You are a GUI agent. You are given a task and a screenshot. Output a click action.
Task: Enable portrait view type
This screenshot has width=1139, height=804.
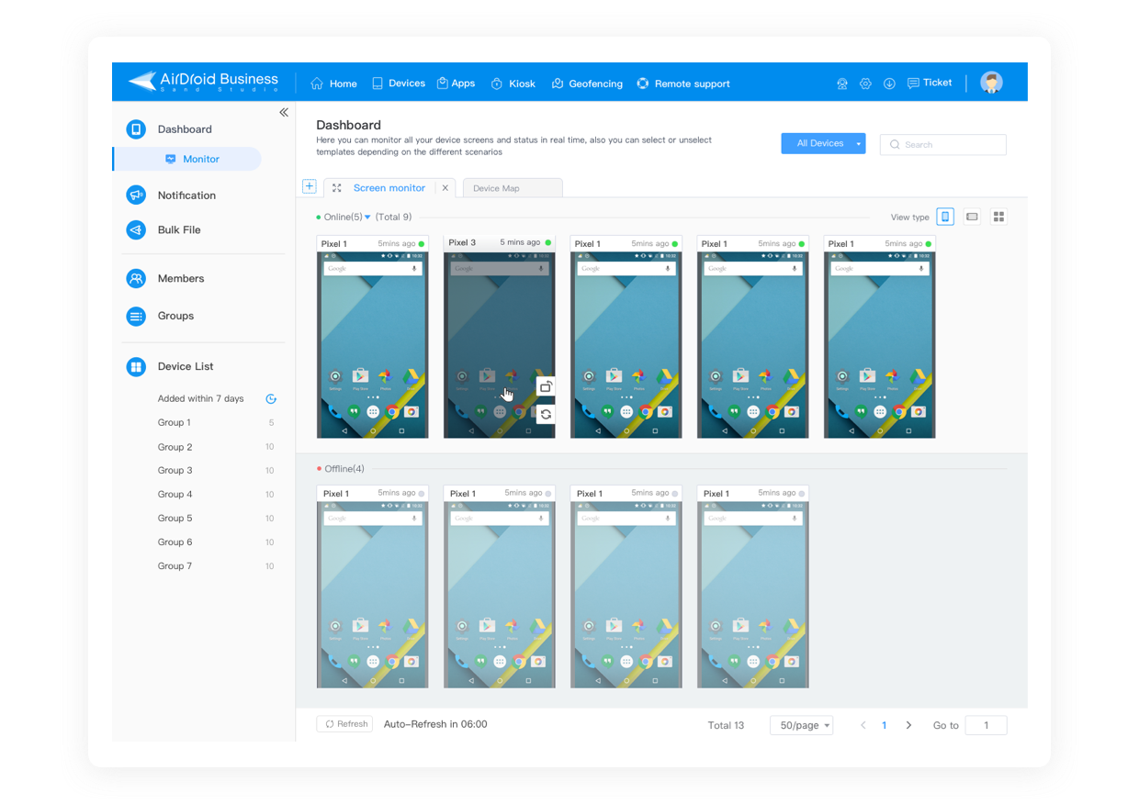tap(947, 217)
